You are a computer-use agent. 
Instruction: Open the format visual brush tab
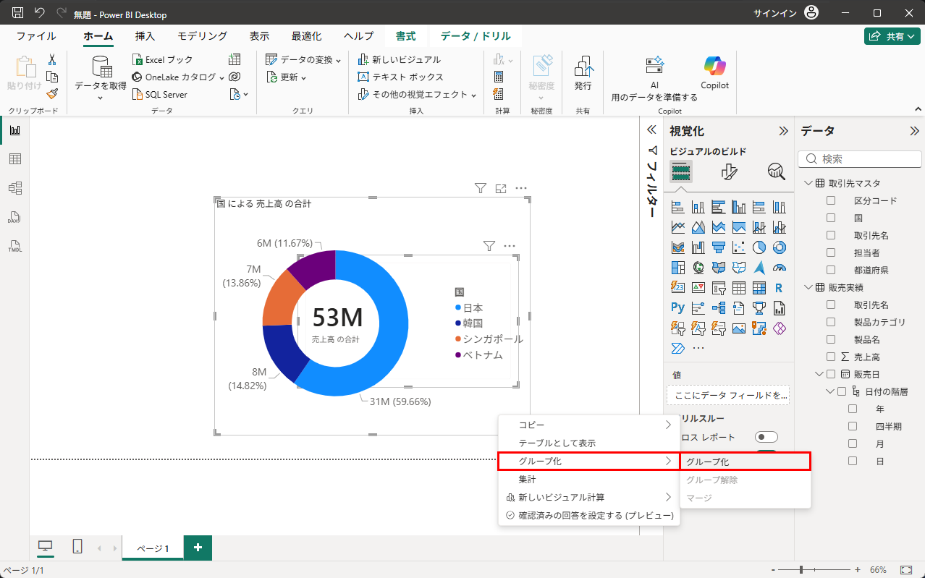729,171
